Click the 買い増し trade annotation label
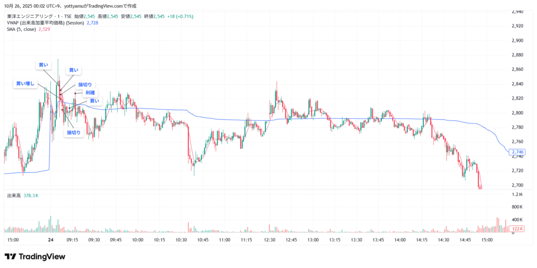537x268 pixels. pos(25,83)
